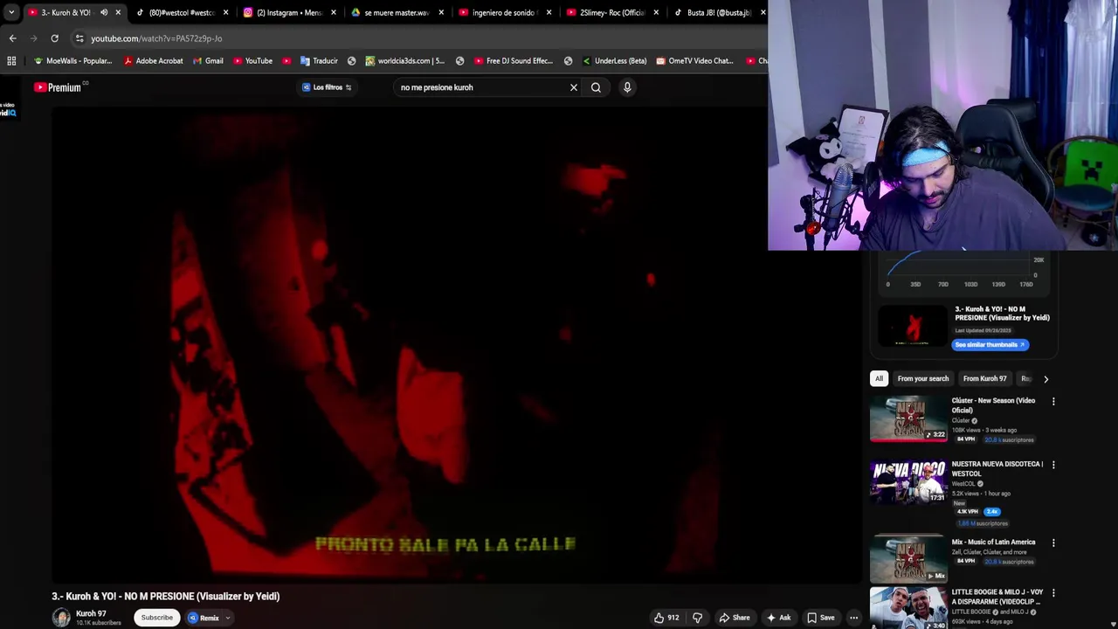
Task: Subscribe to Kuroh 97
Action: tap(157, 618)
